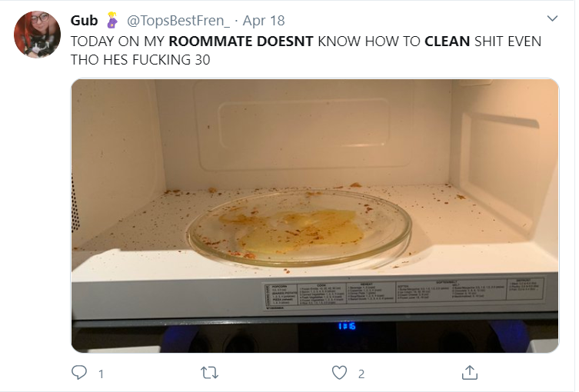Open the @TopsBestFren_ handle link
This screenshot has width=579, height=392.
[178, 21]
